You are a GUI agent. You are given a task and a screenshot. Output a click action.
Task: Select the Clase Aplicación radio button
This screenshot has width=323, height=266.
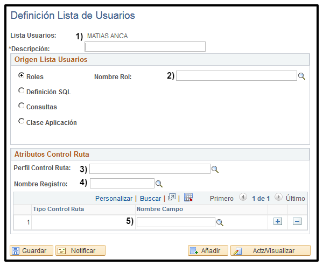pyautogui.click(x=22, y=122)
